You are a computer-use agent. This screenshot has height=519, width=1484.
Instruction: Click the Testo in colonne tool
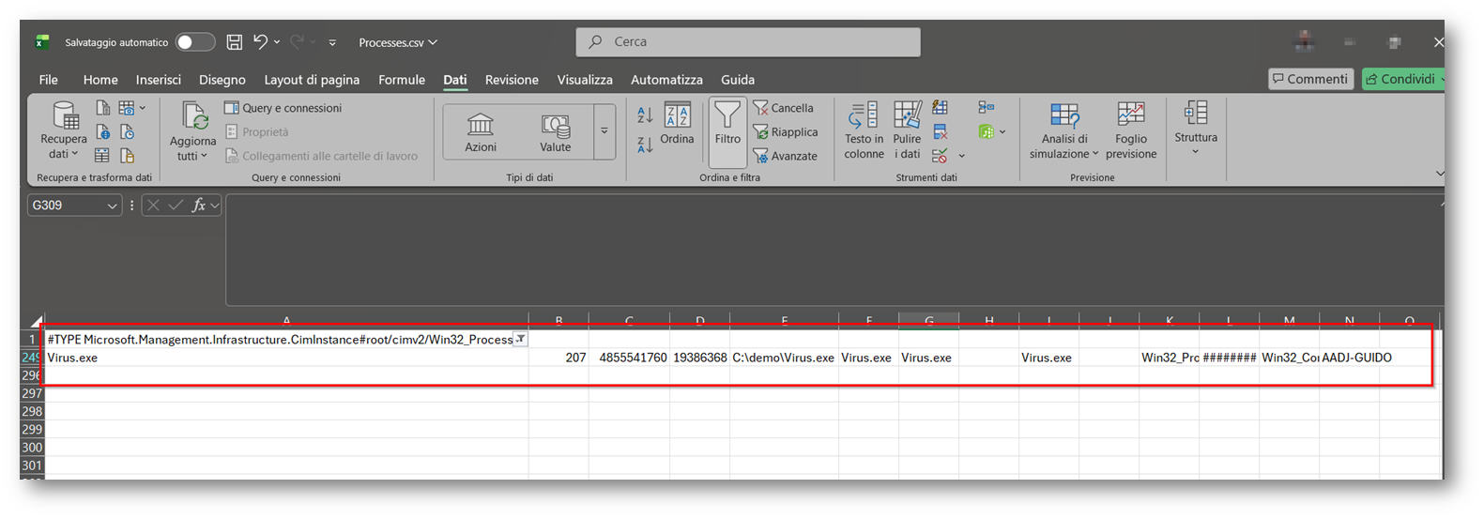pyautogui.click(x=864, y=130)
